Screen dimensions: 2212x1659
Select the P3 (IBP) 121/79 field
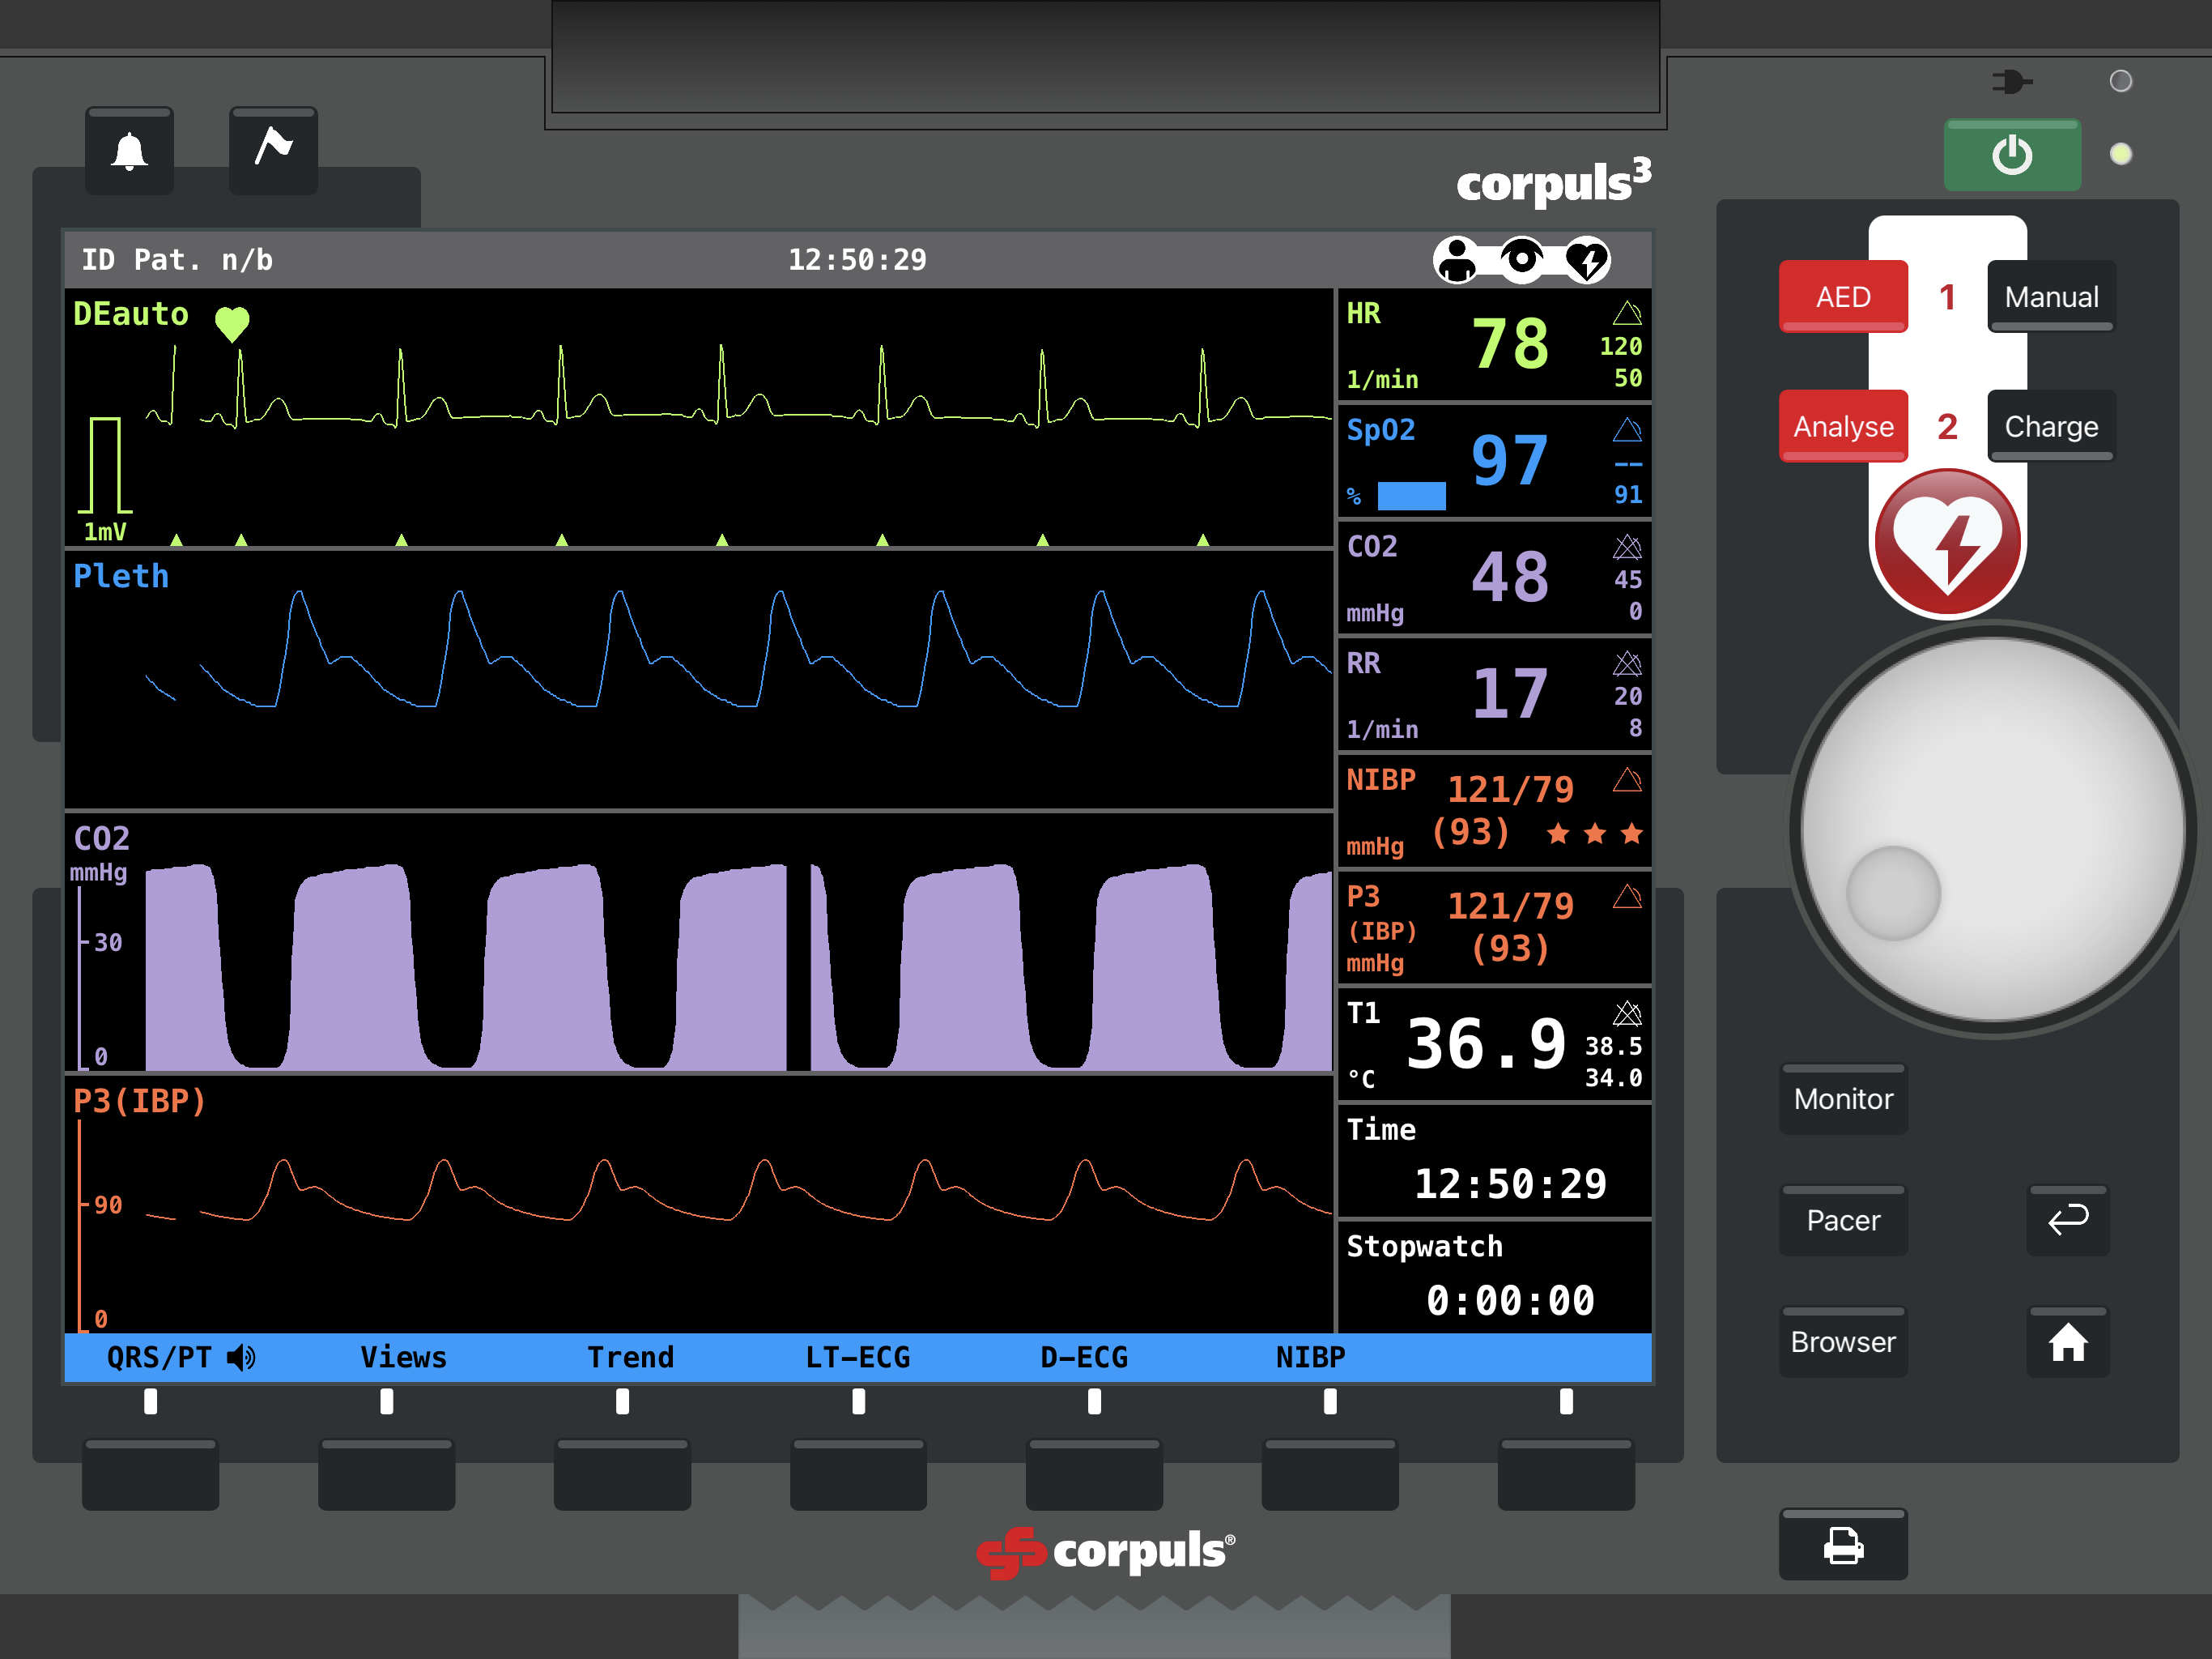pyautogui.click(x=1494, y=928)
